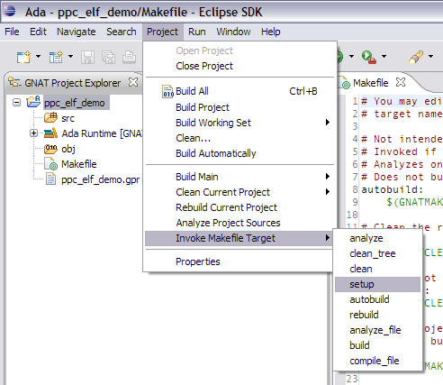Screen dimensions: 443x385
Task: Expand the Build Main submenu
Action: pyautogui.click(x=240, y=177)
